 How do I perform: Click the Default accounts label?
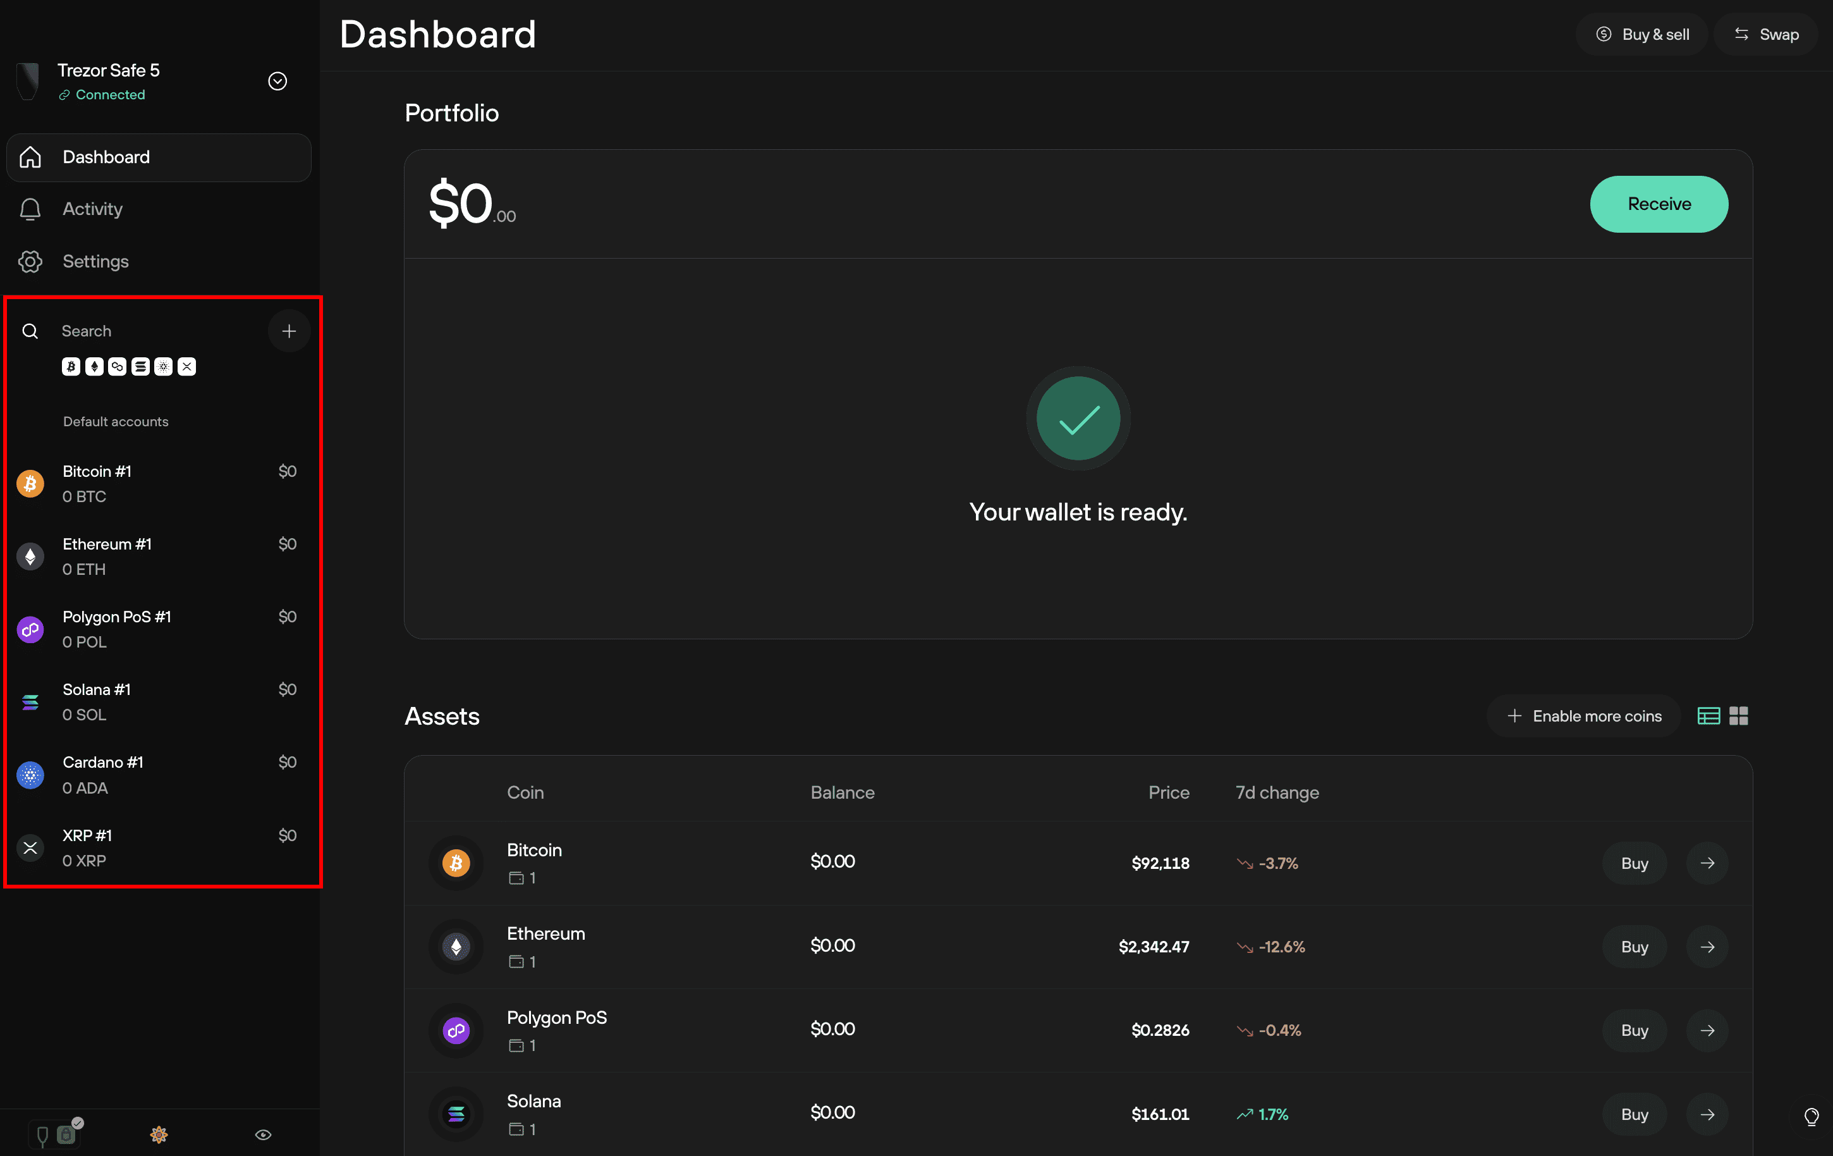(x=116, y=422)
